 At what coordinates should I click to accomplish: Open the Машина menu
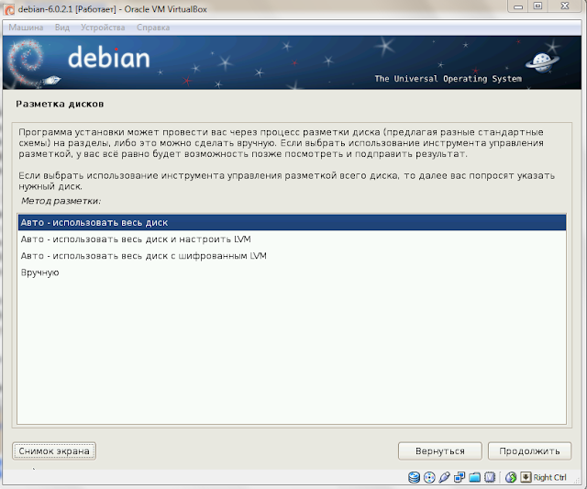[26, 28]
